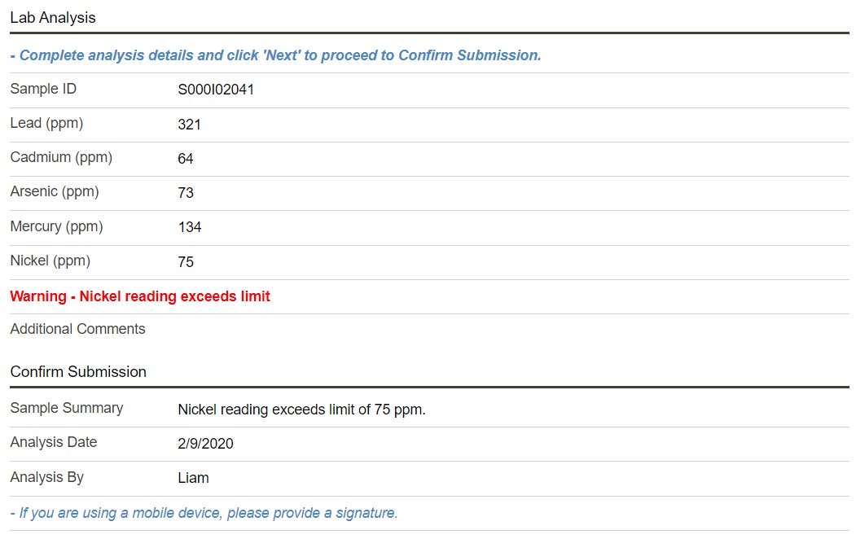The height and width of the screenshot is (539, 856).
Task: Click the Sample ID field label
Action: pyautogui.click(x=43, y=89)
